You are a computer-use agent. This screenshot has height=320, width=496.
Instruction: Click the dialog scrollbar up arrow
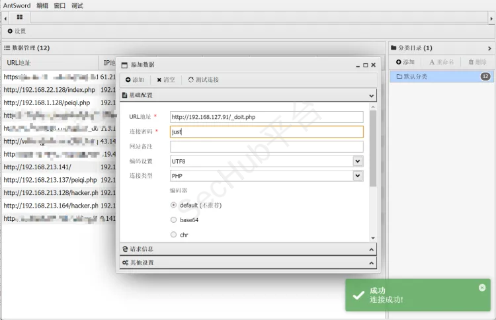(x=373, y=107)
